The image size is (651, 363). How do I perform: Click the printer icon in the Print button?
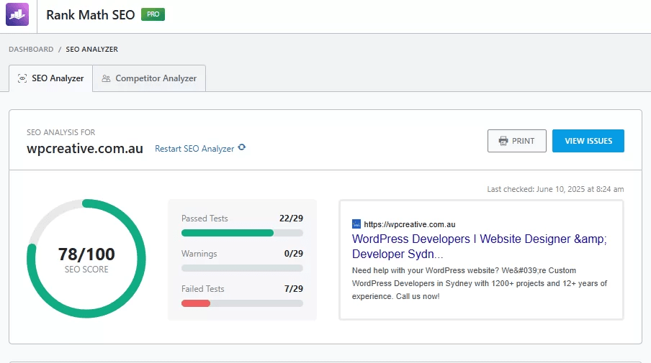(503, 141)
